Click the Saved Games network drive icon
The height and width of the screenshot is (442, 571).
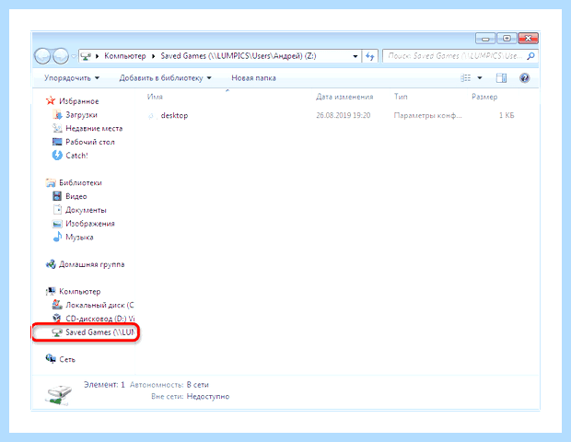pyautogui.click(x=57, y=332)
